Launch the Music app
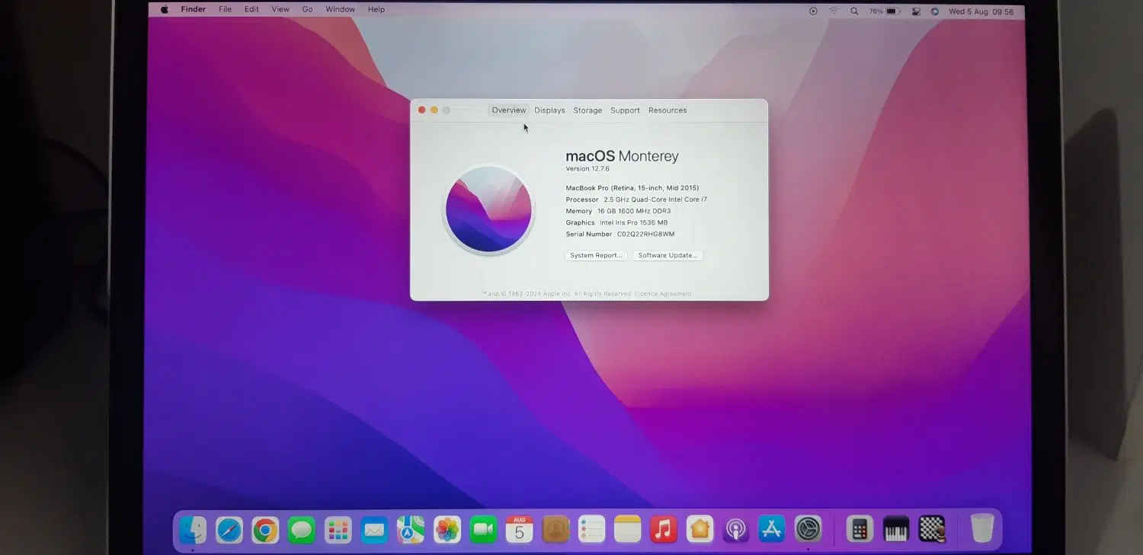 click(664, 529)
